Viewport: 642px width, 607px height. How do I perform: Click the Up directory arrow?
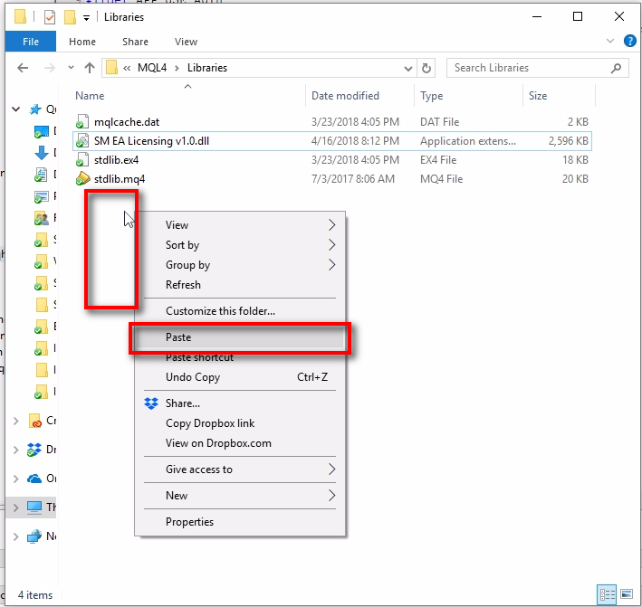[90, 68]
